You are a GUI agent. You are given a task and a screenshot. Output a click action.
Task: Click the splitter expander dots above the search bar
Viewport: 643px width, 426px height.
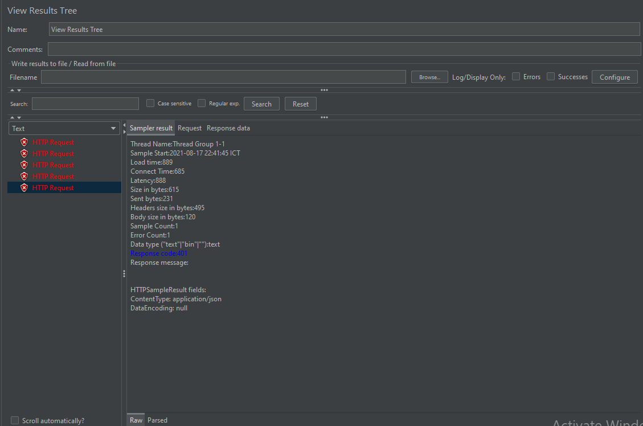(x=323, y=89)
